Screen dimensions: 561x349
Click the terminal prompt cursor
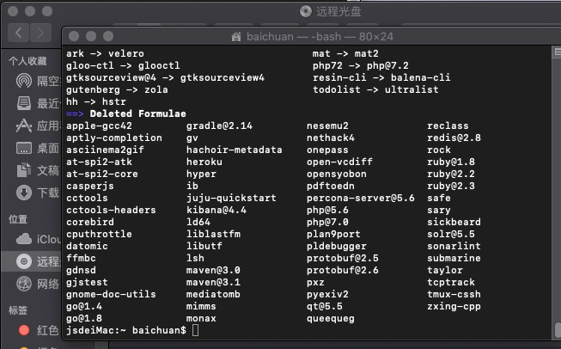(x=195, y=330)
